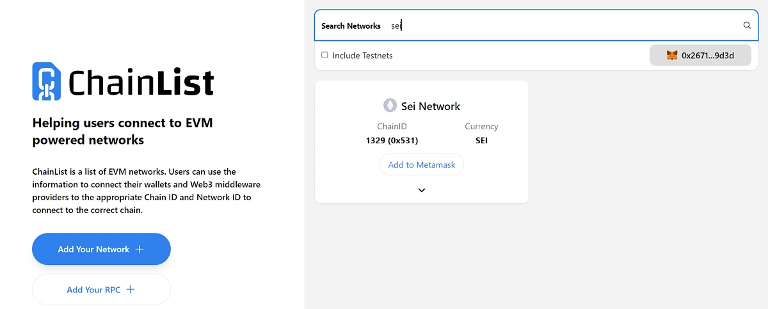The height and width of the screenshot is (309, 768).
Task: Click the Search Networks label
Action: pos(351,26)
